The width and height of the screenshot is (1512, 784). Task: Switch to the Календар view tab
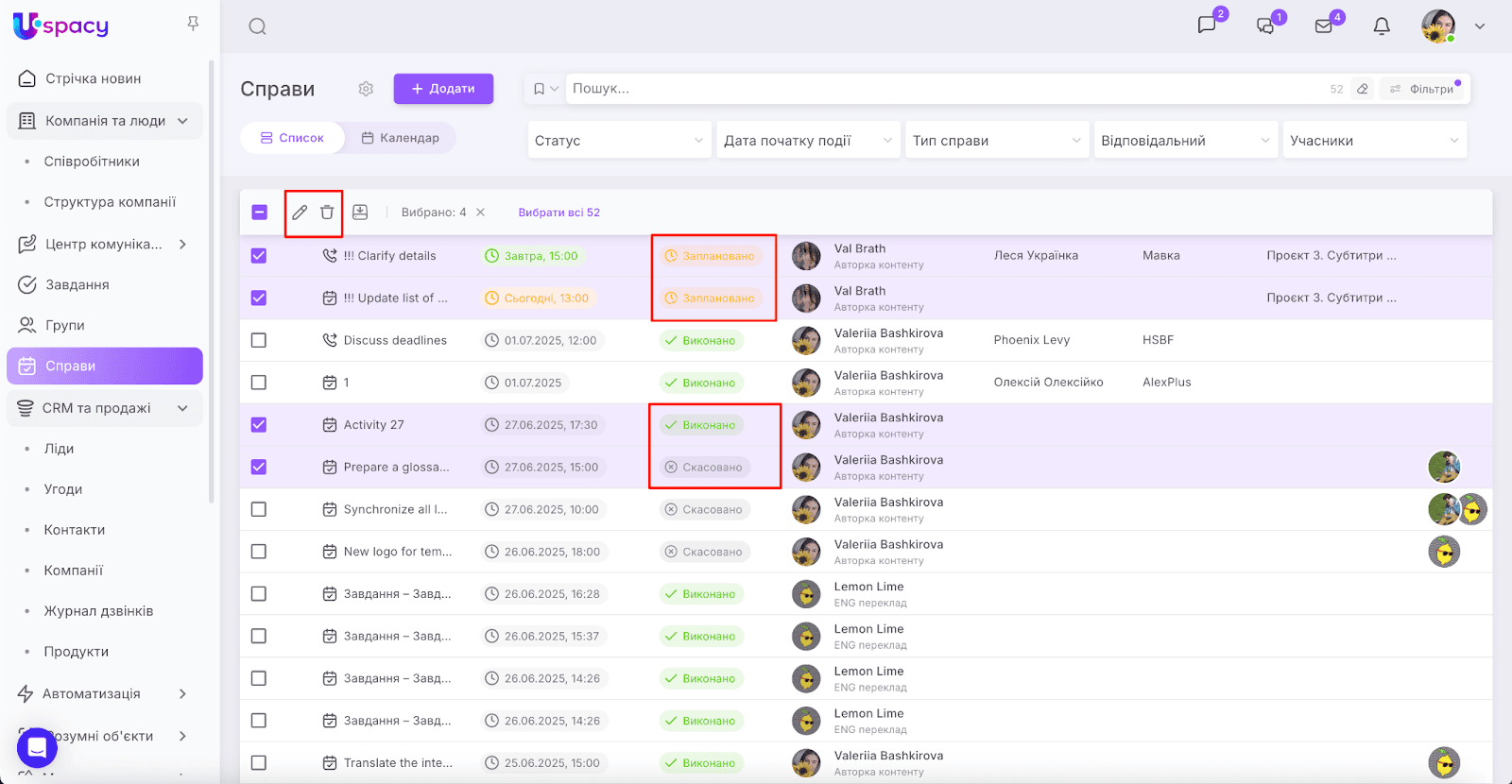tap(401, 138)
